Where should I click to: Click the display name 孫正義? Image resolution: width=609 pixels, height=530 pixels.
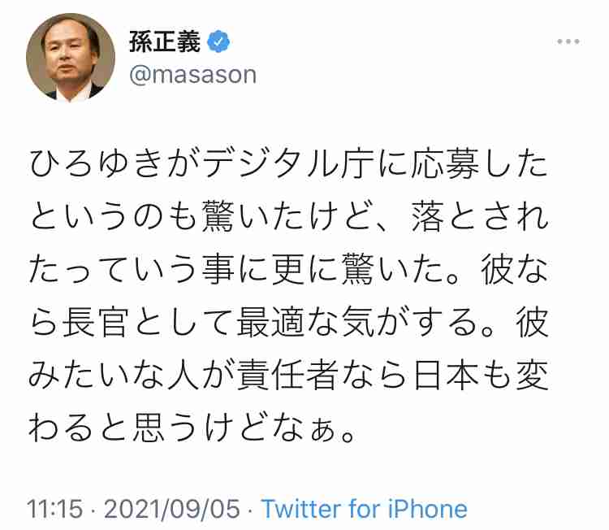click(x=165, y=41)
